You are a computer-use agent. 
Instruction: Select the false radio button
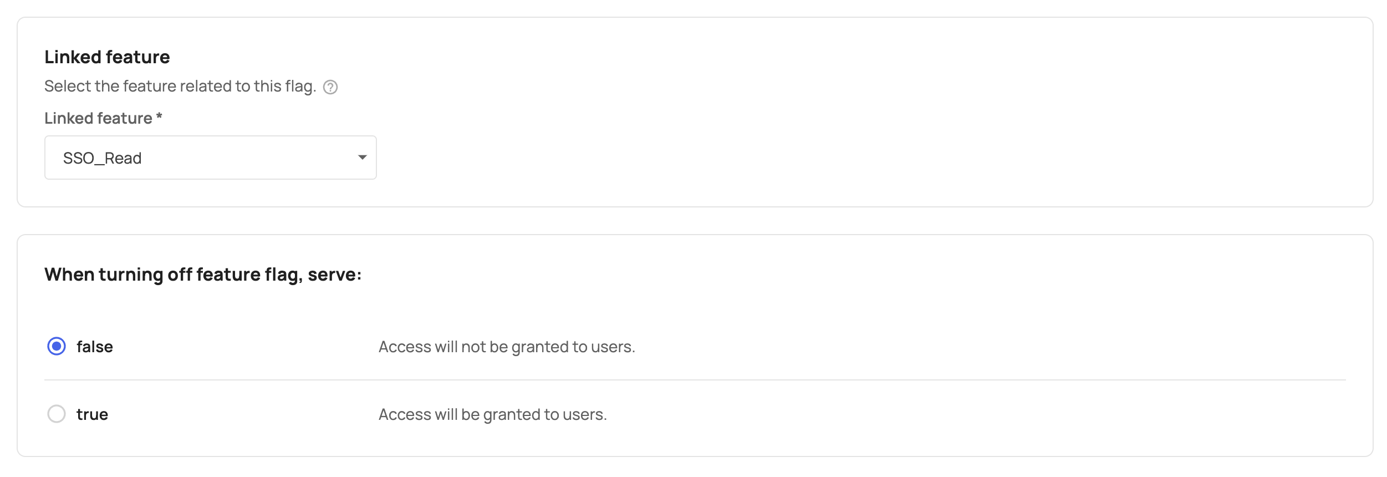(x=57, y=347)
